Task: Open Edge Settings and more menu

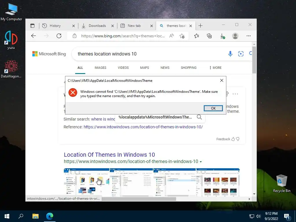Action: pos(248,36)
